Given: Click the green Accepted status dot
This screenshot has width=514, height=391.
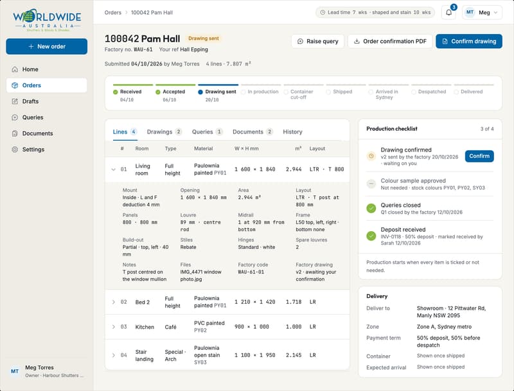Looking at the screenshot, I should (x=158, y=92).
